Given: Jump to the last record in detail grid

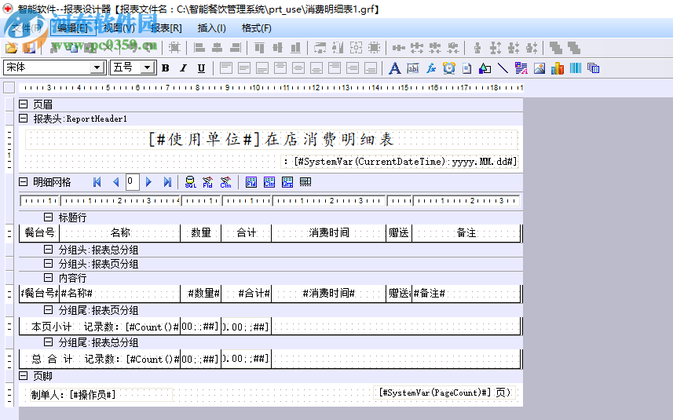Looking at the screenshot, I should pyautogui.click(x=167, y=182).
